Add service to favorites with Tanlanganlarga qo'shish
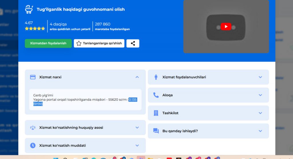 [x=99, y=43]
